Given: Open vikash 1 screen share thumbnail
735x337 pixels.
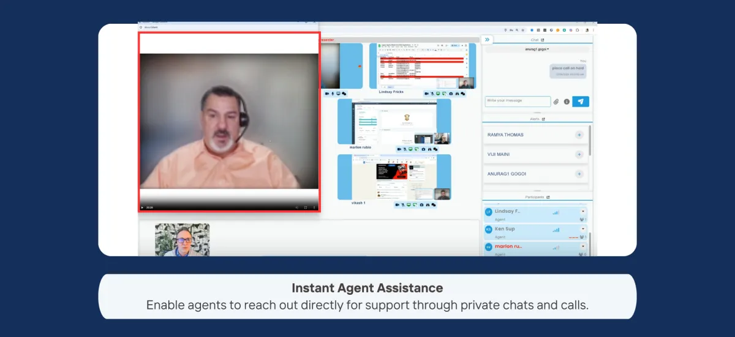Looking at the screenshot, I should coord(394,177).
